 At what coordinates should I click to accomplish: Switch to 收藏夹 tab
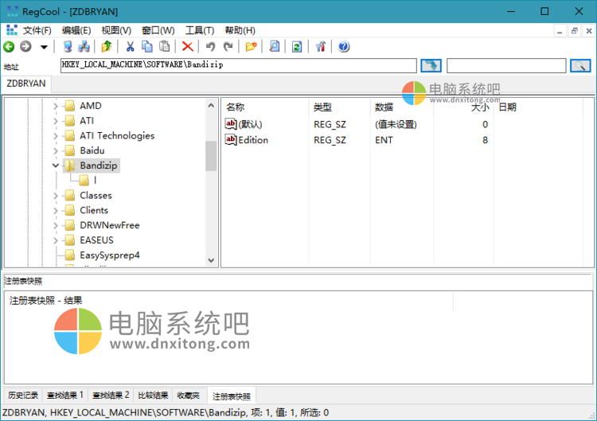(189, 396)
